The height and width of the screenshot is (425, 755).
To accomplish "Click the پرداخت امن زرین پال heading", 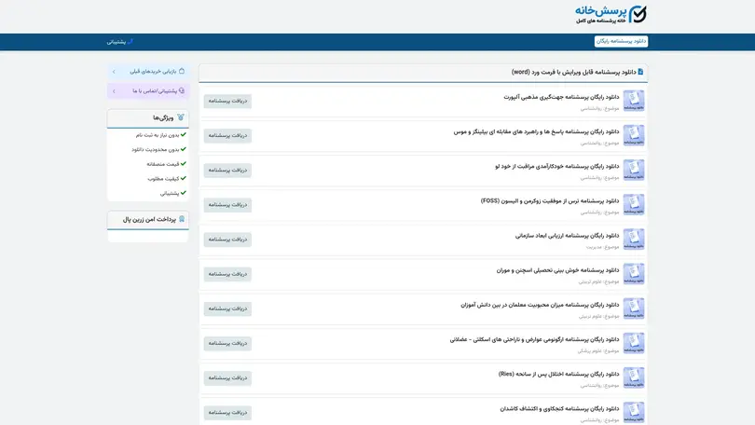I will click(149, 219).
